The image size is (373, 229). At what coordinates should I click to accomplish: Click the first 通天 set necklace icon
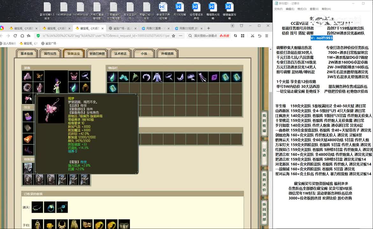pyautogui.click(x=37, y=207)
